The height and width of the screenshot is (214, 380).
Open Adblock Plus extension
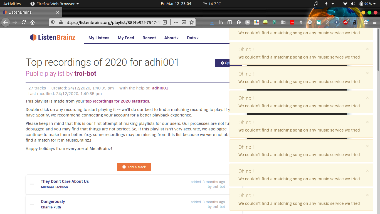pos(346,22)
